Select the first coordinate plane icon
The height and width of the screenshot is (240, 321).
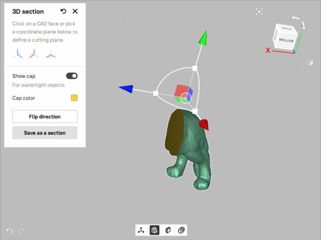pyautogui.click(x=17, y=54)
